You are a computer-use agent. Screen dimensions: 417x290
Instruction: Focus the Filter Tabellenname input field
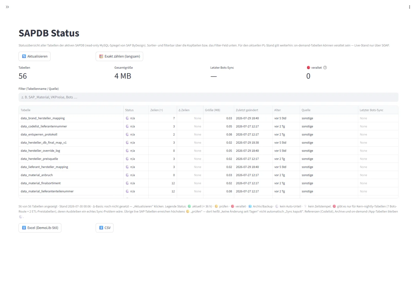point(208,97)
